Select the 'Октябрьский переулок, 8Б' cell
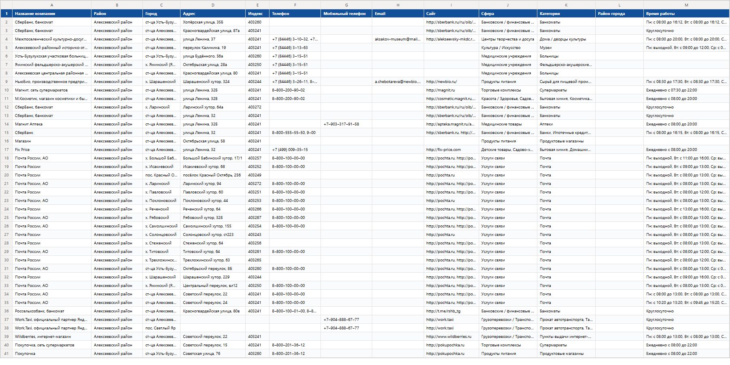Screen dimensions: 730x365 213,269
